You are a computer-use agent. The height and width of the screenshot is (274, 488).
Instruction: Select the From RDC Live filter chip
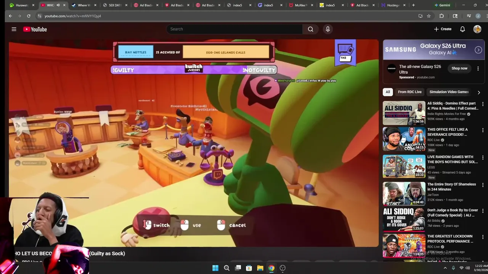pyautogui.click(x=409, y=92)
